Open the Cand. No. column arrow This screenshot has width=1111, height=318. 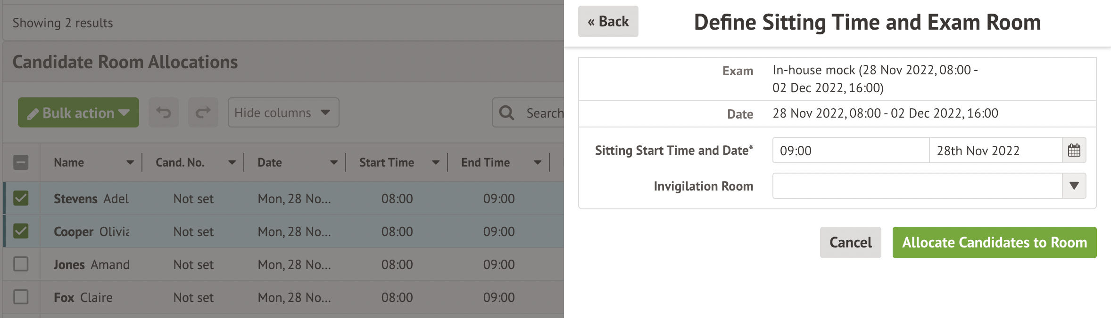coord(232,163)
